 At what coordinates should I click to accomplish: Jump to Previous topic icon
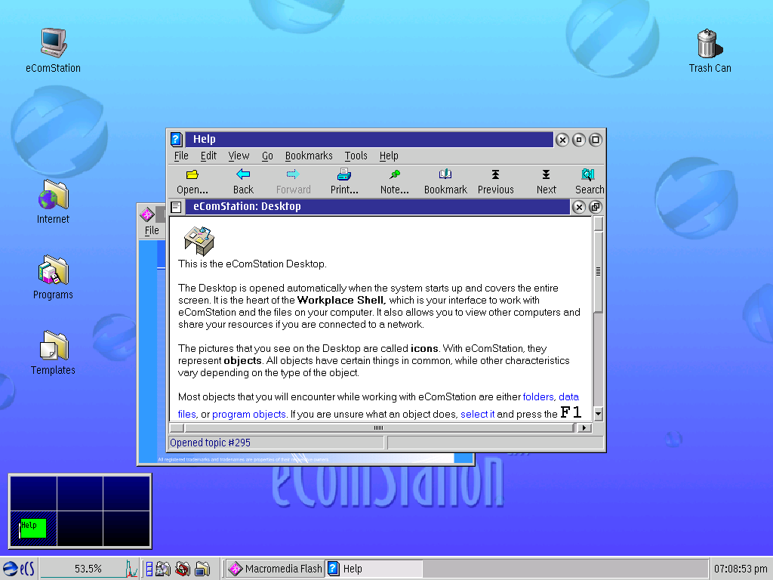(495, 174)
